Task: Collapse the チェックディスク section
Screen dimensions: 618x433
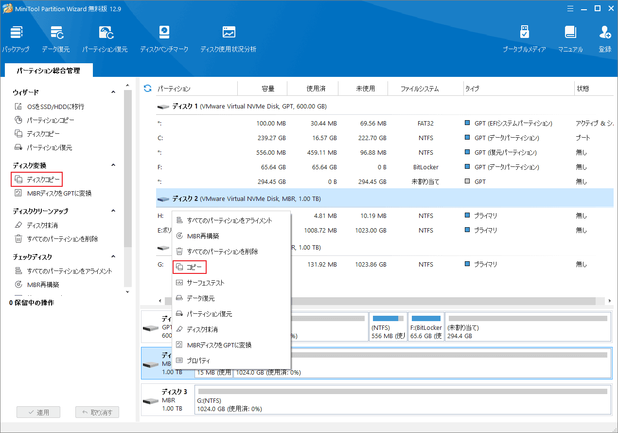Action: click(x=113, y=257)
